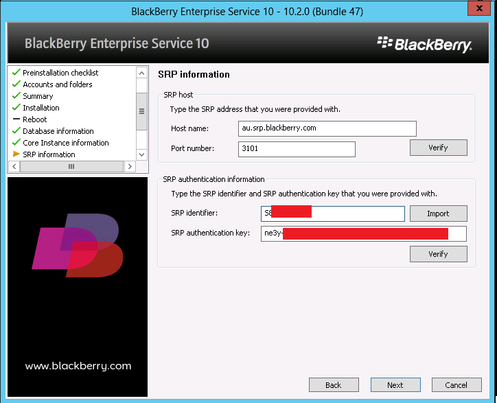497x403 pixels.
Task: Select Preinstallation checklist step
Action: tap(60, 73)
